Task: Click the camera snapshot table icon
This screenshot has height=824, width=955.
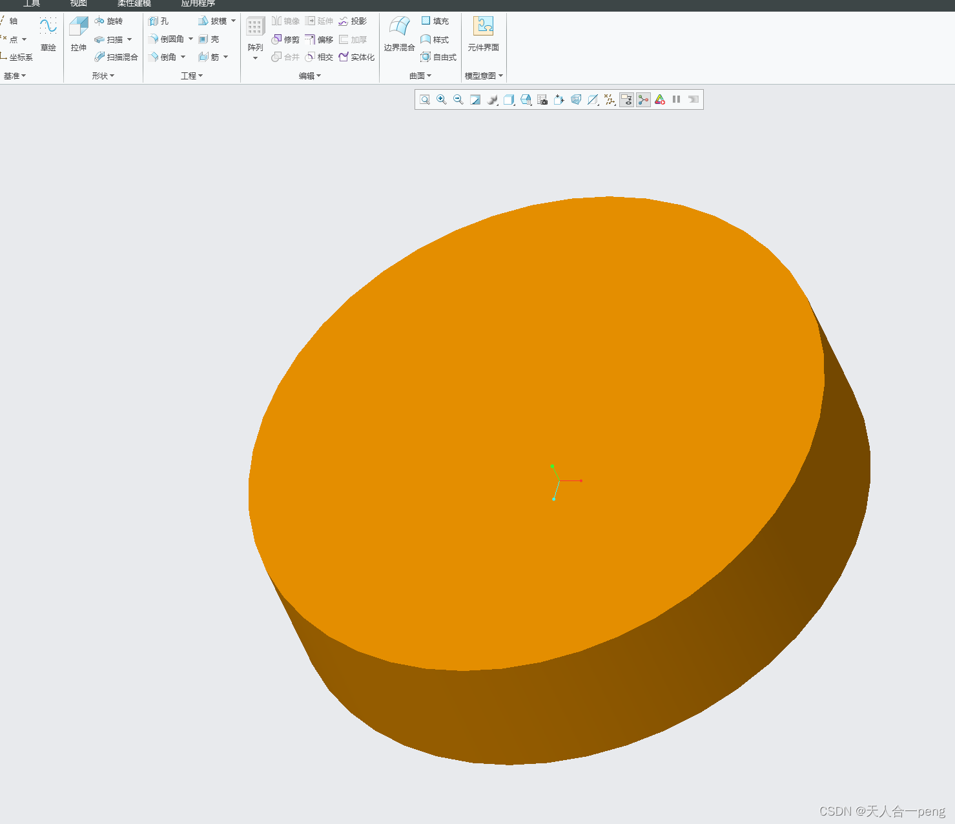Action: pyautogui.click(x=542, y=99)
